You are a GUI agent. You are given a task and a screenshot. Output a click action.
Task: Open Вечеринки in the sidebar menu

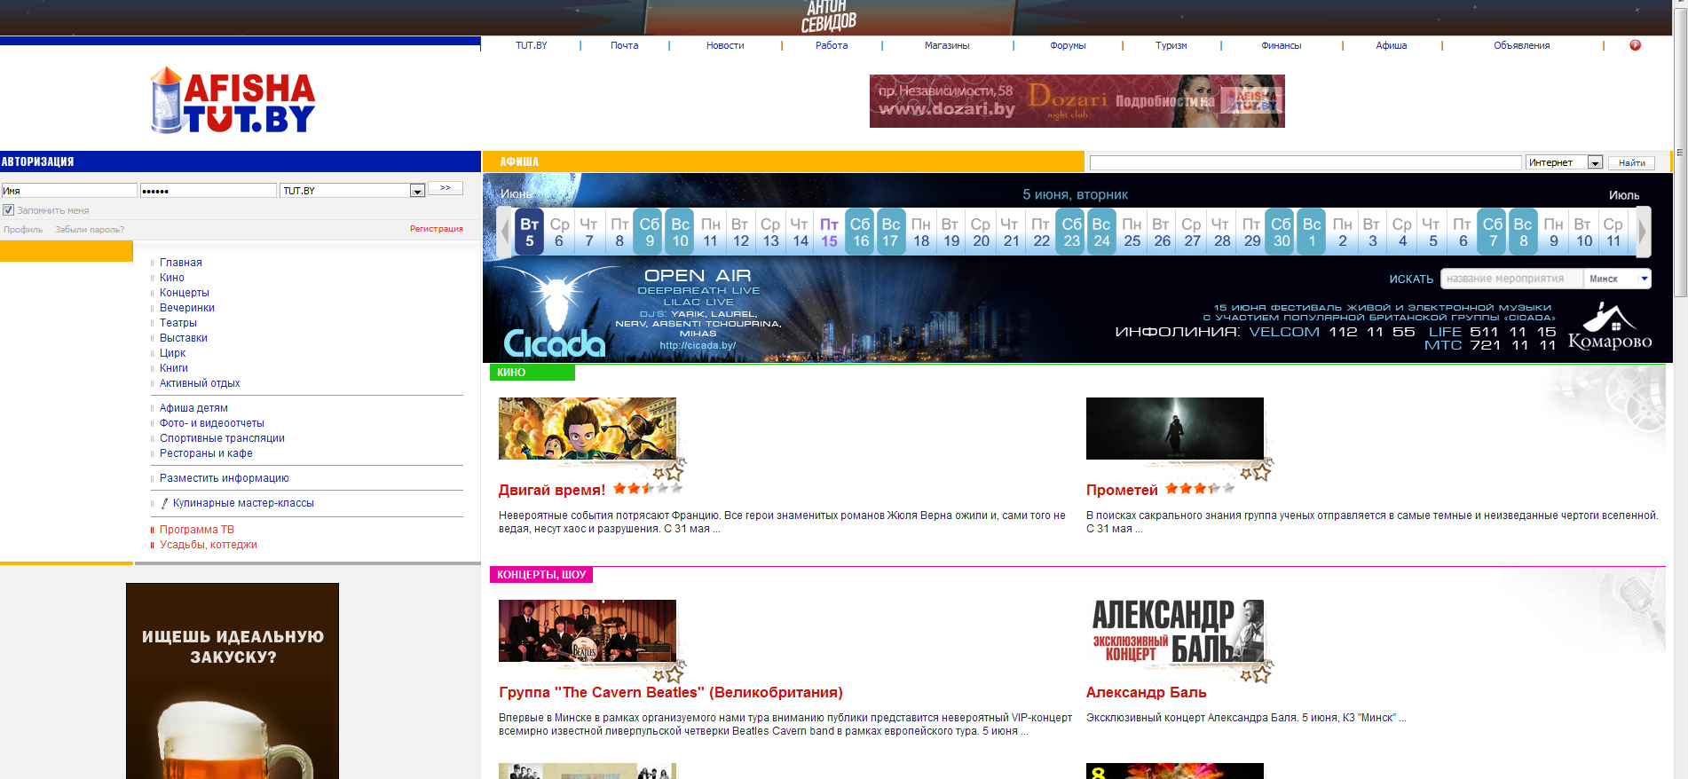[187, 308]
